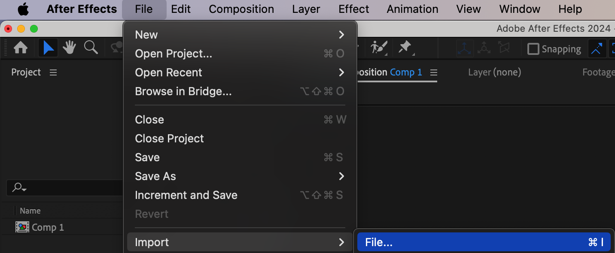
Task: Click the world axis mode icon
Action: pos(484,48)
